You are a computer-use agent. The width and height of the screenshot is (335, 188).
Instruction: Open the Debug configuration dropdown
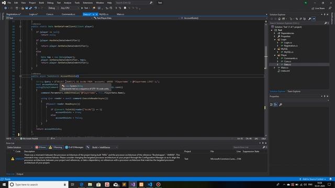pos(53,8)
